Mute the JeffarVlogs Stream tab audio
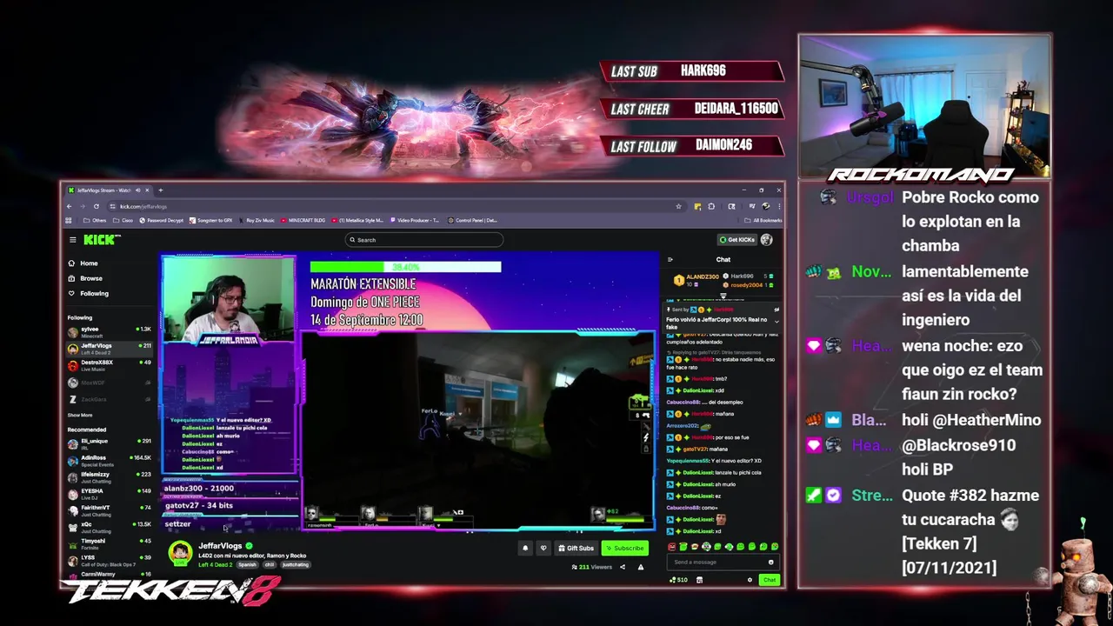This screenshot has height=626, width=1113. click(137, 190)
